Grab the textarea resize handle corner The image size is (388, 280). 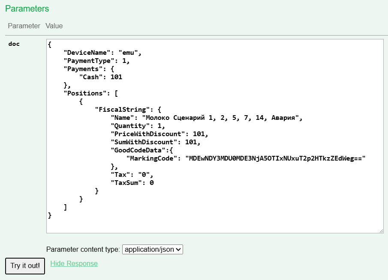381,231
